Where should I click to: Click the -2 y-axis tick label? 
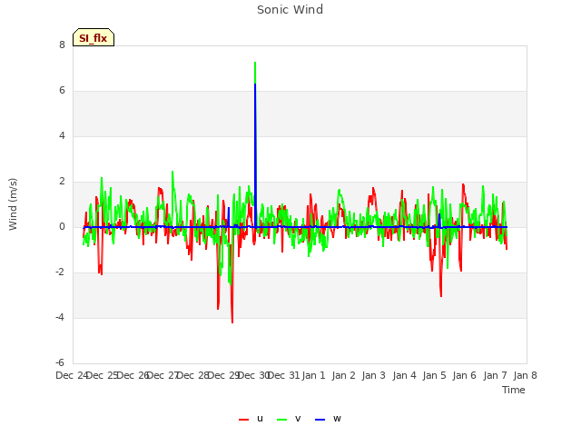60,272
